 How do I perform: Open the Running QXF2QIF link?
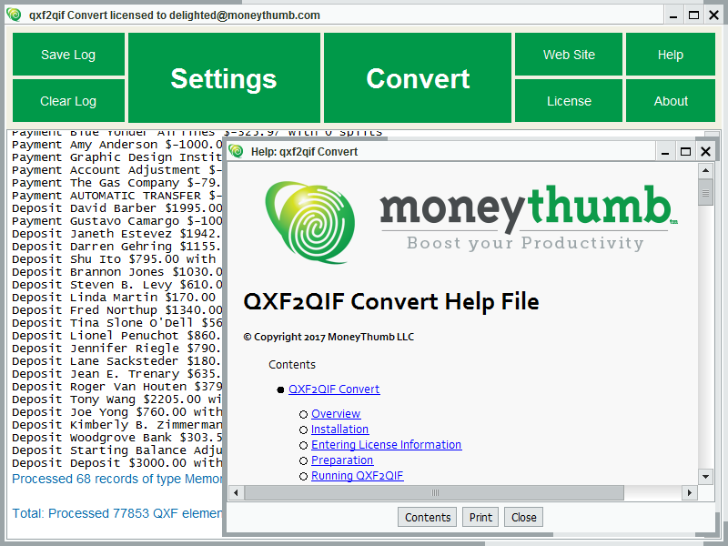357,475
